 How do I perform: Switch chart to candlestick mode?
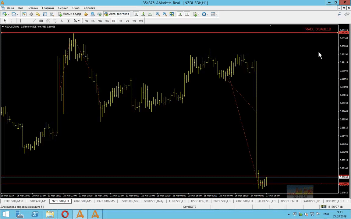[x=143, y=14]
